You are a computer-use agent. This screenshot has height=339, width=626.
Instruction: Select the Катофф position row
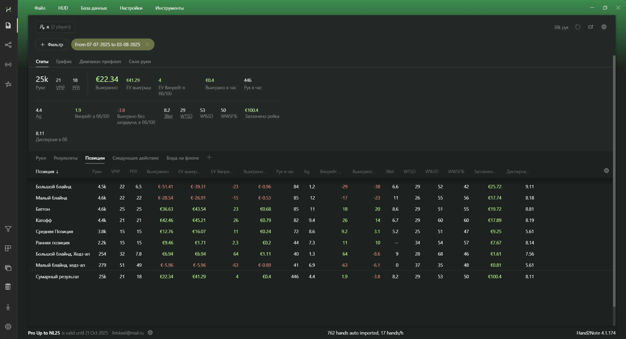[x=320, y=220]
